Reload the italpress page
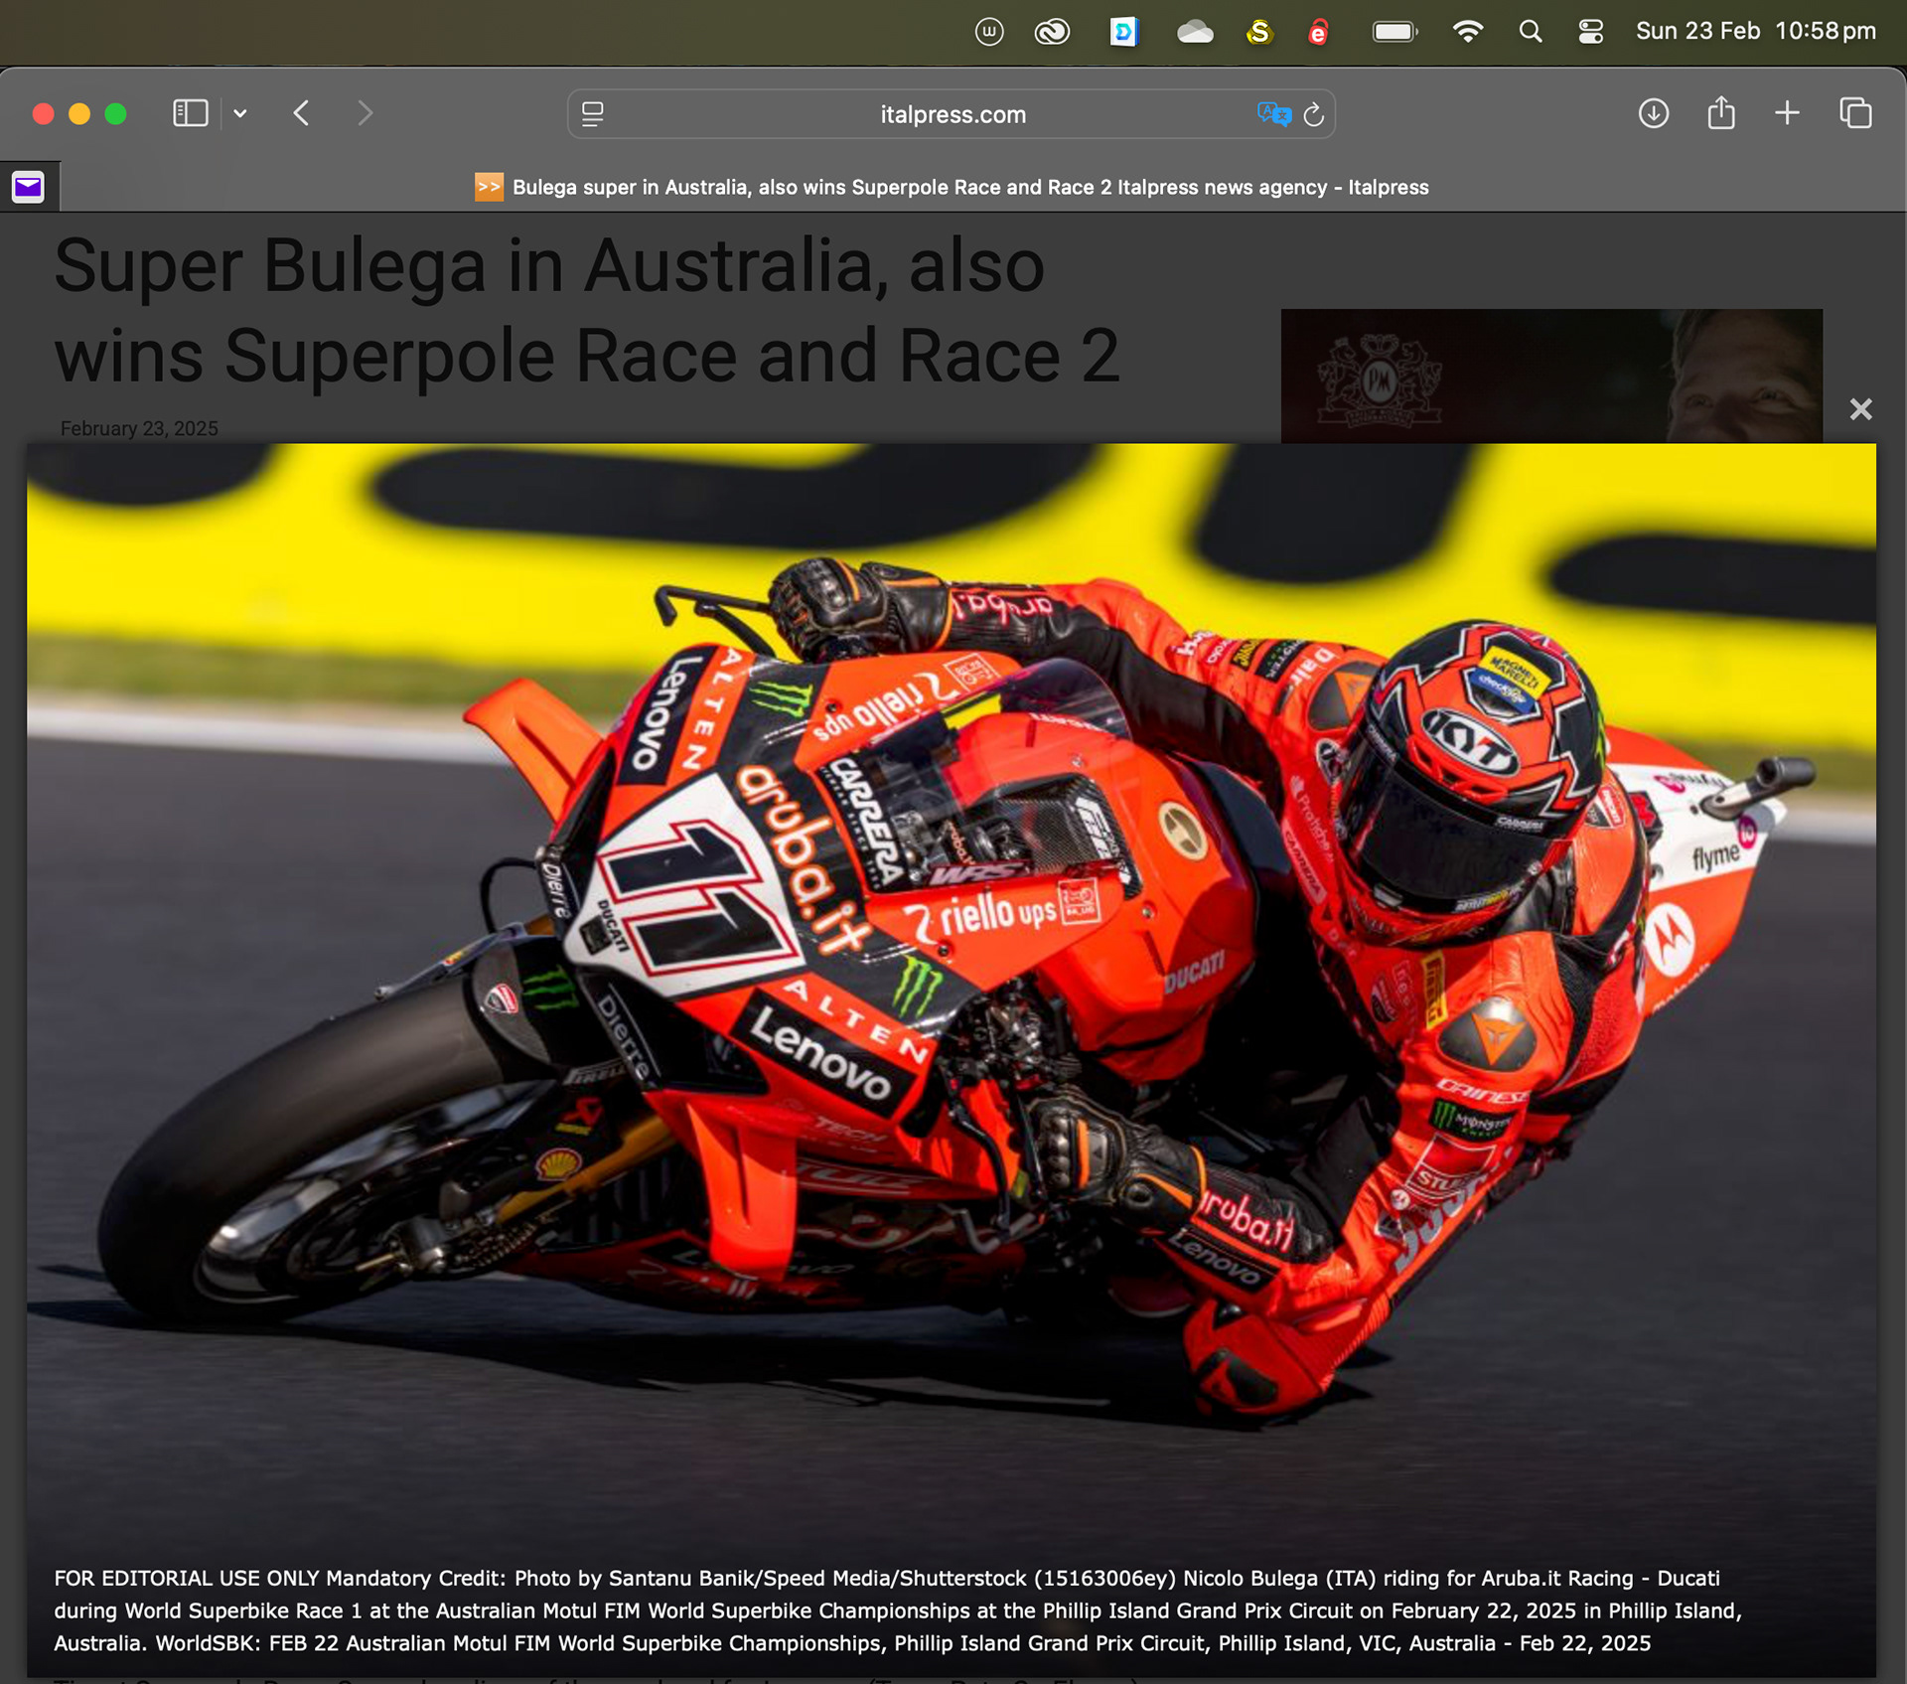 (x=1314, y=114)
